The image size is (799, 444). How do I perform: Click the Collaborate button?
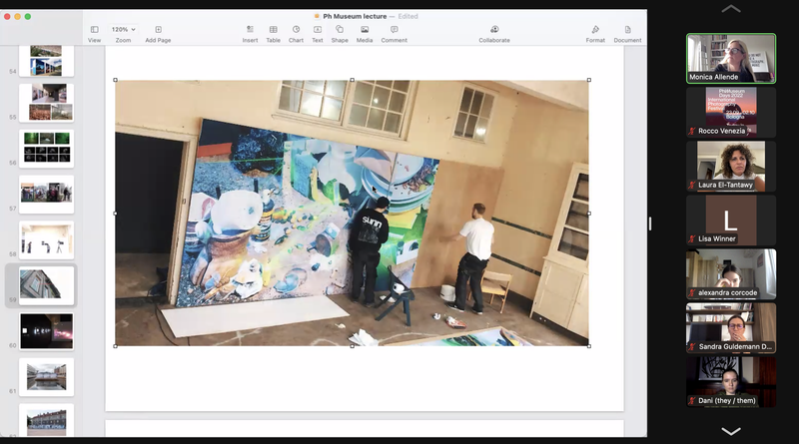point(494,34)
